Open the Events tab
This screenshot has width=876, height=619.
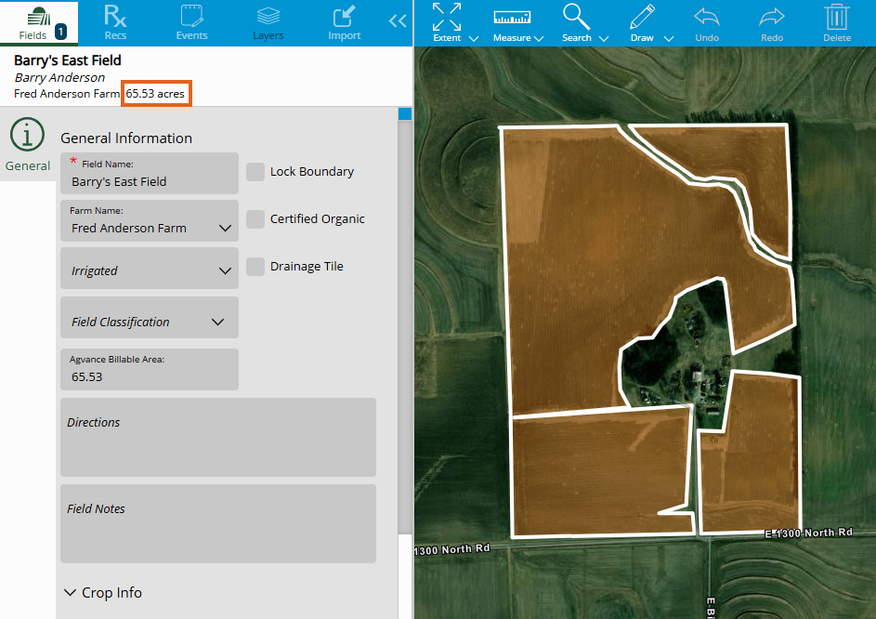pos(191,23)
